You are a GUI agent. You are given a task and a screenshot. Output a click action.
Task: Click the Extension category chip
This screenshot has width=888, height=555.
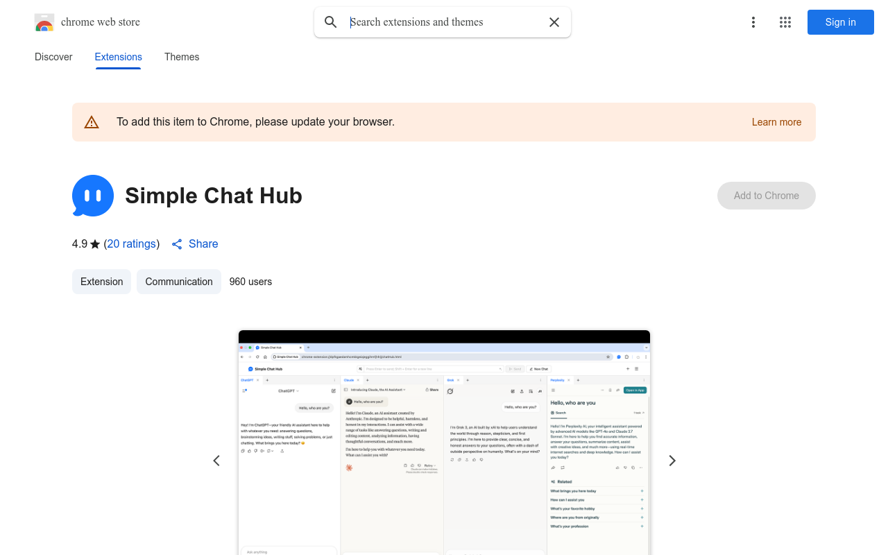101,282
